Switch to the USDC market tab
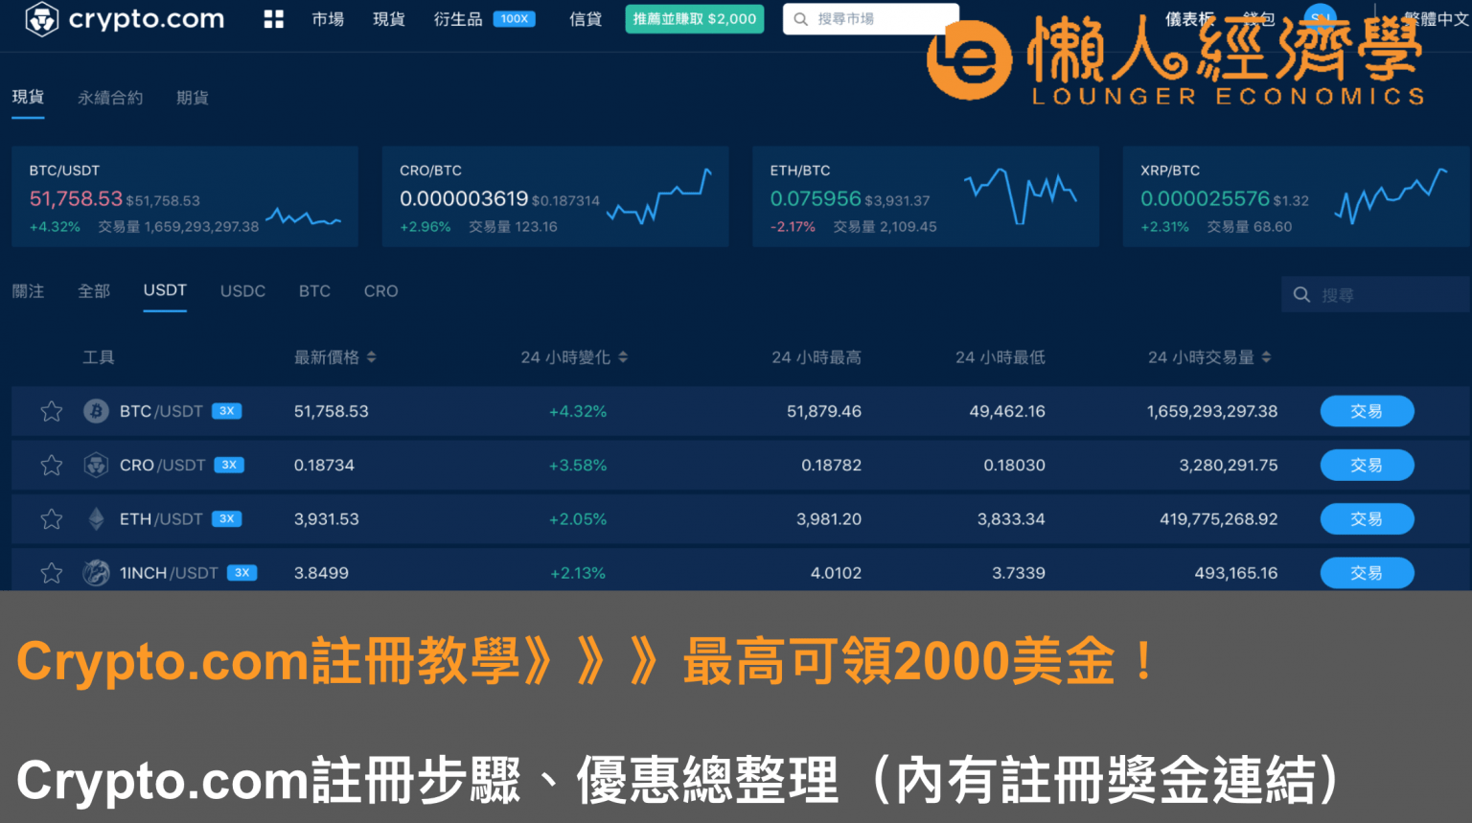 [x=242, y=291]
